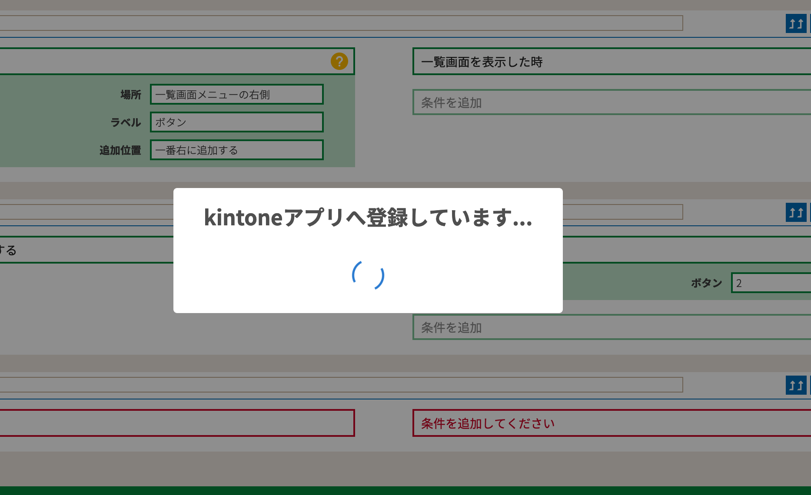Click the yellow help icon in the action panel
The height and width of the screenshot is (495, 811).
(339, 62)
